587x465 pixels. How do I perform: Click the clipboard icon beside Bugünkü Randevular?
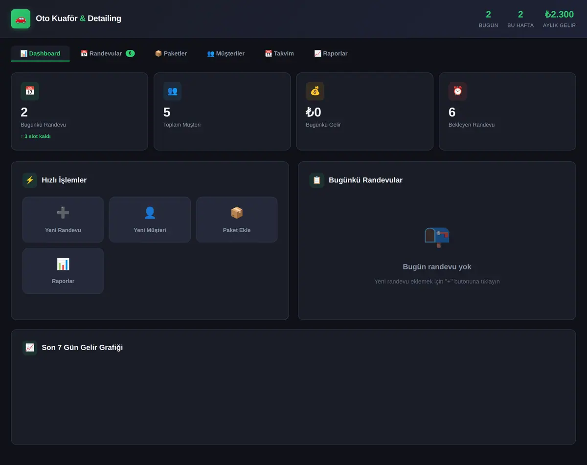point(317,180)
